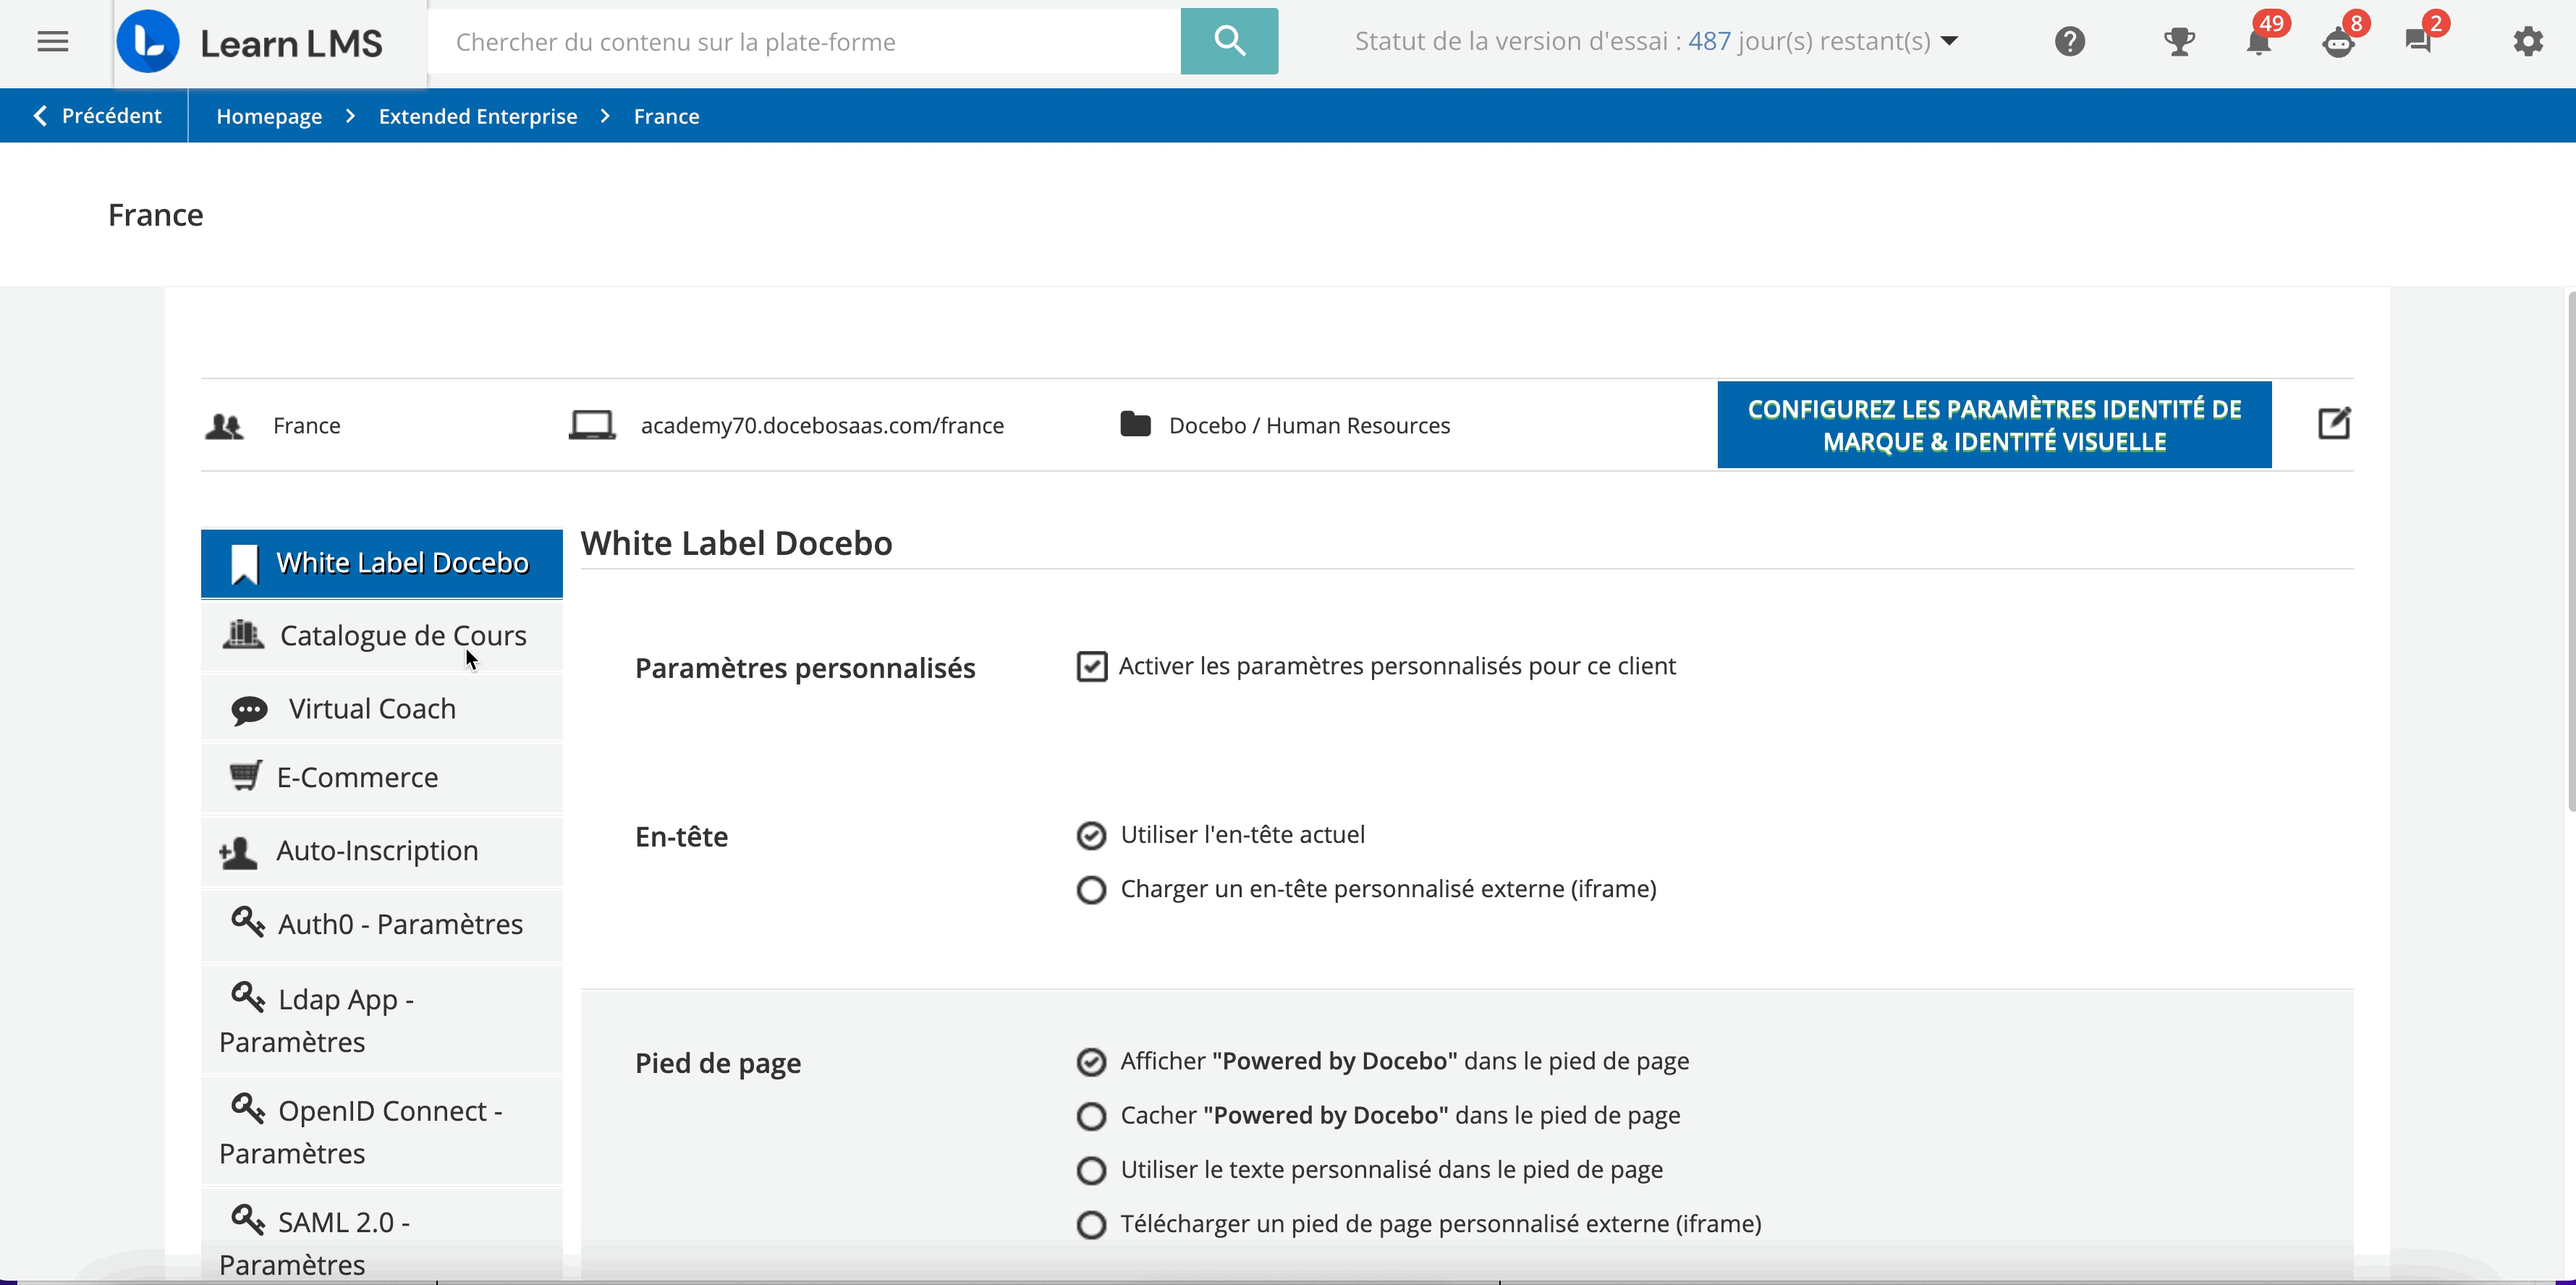This screenshot has height=1285, width=2576.
Task: Select Afficher Powered by Docebo radio option
Action: point(1091,1062)
